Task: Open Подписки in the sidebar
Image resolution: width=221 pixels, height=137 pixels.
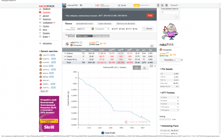Action: [47, 19]
